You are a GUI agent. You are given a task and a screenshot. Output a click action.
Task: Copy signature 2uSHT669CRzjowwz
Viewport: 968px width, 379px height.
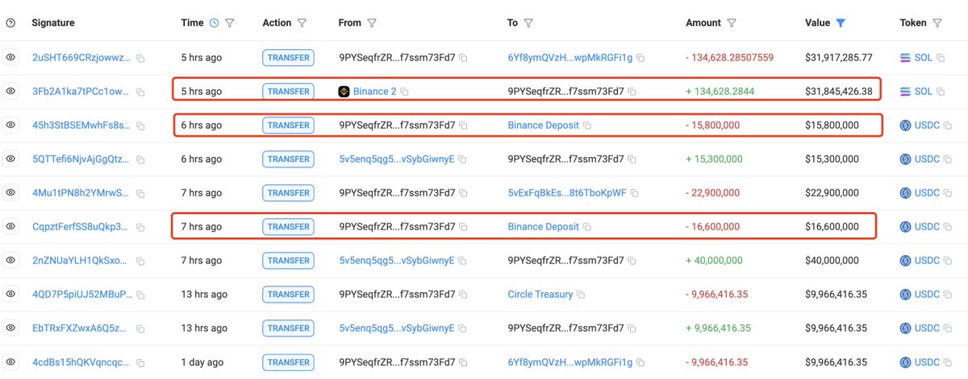(x=140, y=58)
